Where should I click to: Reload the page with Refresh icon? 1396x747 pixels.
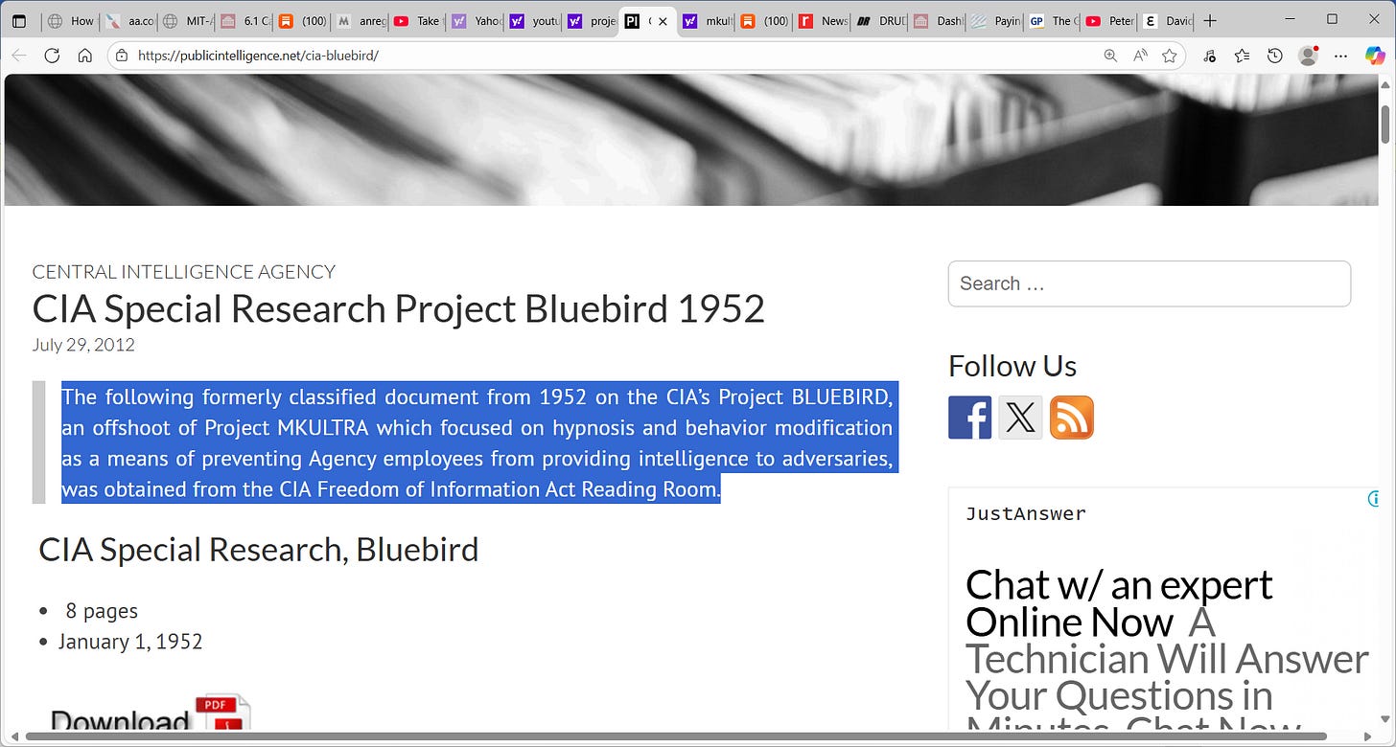[52, 56]
